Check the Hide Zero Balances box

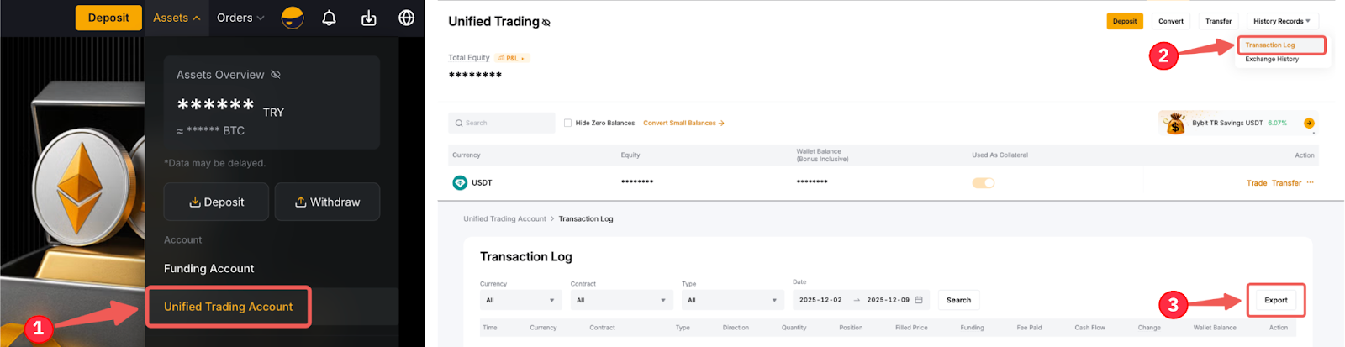click(567, 123)
